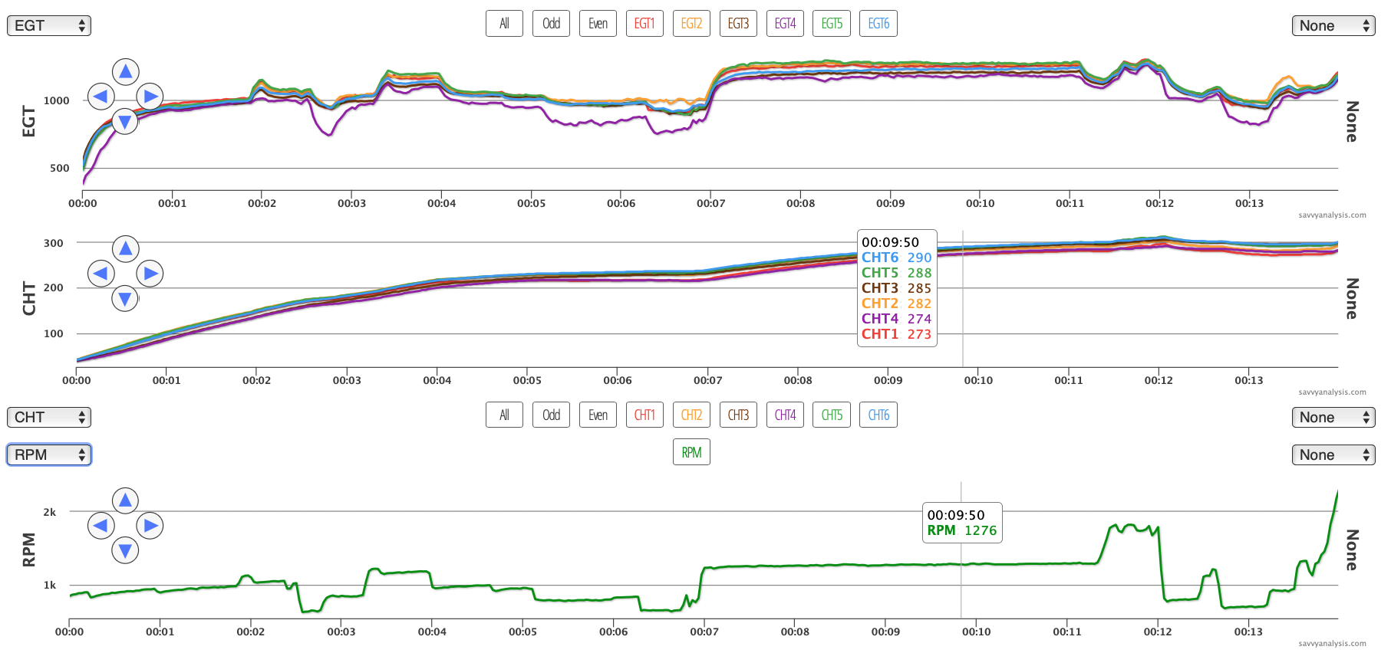Image resolution: width=1391 pixels, height=653 pixels.
Task: Pan EGT chart left with arrow
Action: point(101,97)
